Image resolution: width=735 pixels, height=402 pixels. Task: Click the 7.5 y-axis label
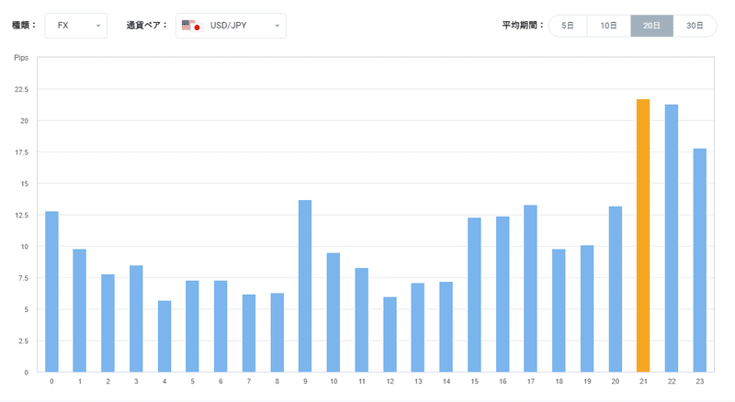coord(24,278)
